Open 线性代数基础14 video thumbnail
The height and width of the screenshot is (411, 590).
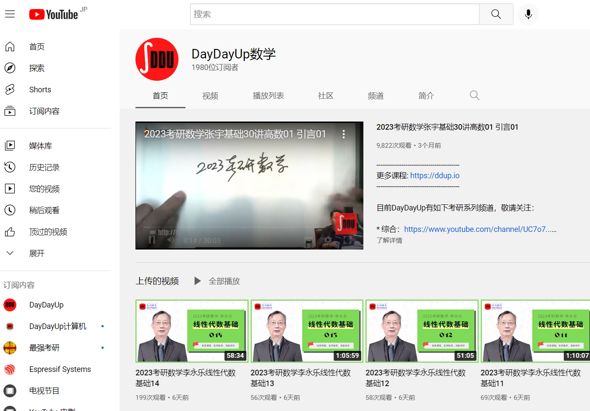coord(192,331)
